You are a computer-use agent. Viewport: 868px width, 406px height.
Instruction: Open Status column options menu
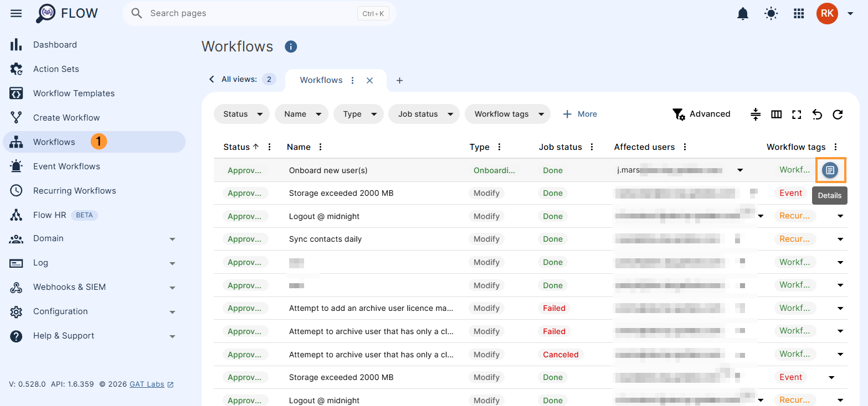pyautogui.click(x=270, y=147)
